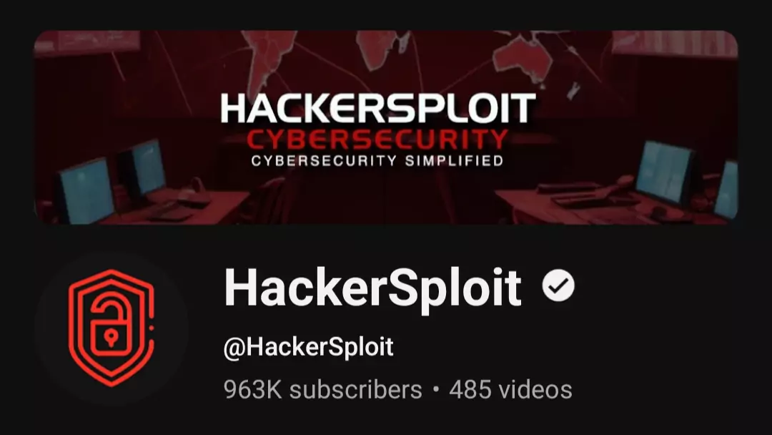Click the CYBERSECURITY SIMPLIFIED tagline
The image size is (772, 435).
[x=377, y=160]
